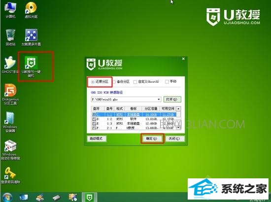The width and height of the screenshot is (271, 202).
Task: Click the partition list scroll-down arrow
Action: (178, 128)
